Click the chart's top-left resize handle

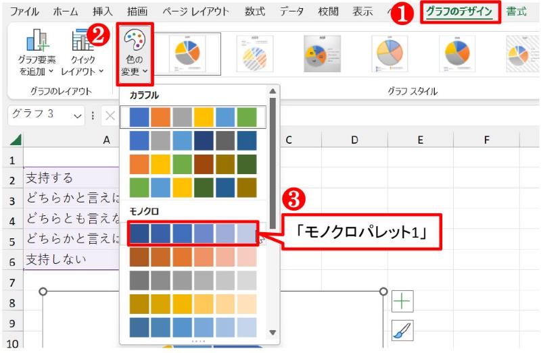[x=43, y=292]
